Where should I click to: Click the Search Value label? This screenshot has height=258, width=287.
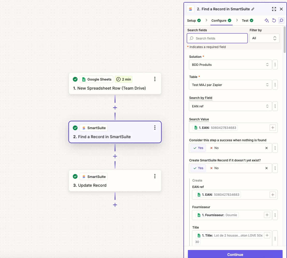(x=199, y=119)
